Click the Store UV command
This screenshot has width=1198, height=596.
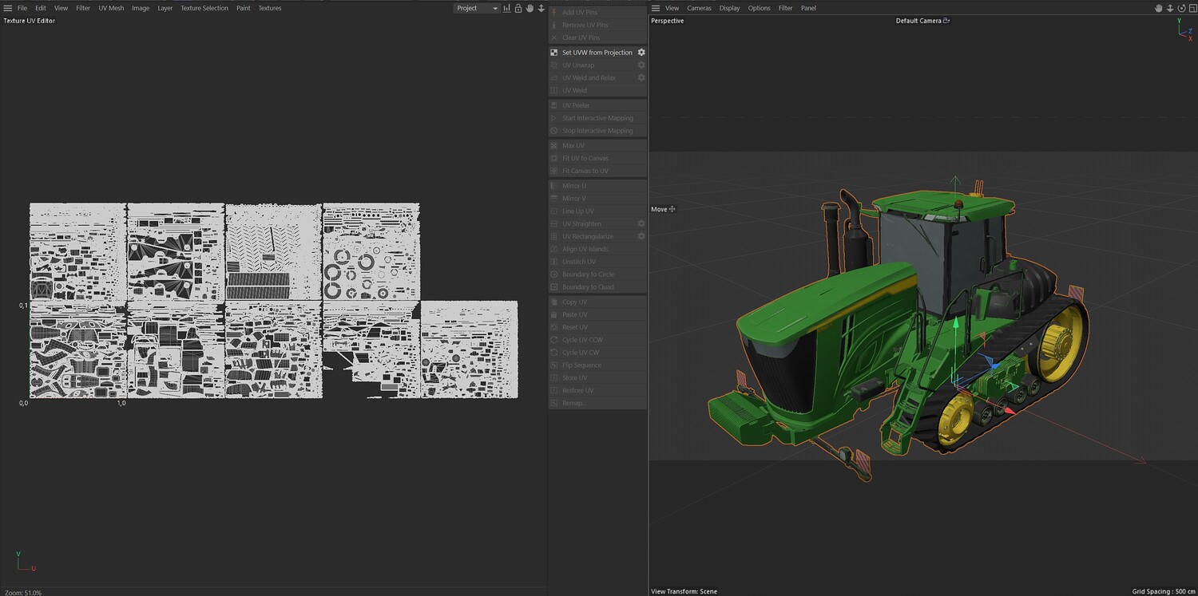pyautogui.click(x=597, y=378)
